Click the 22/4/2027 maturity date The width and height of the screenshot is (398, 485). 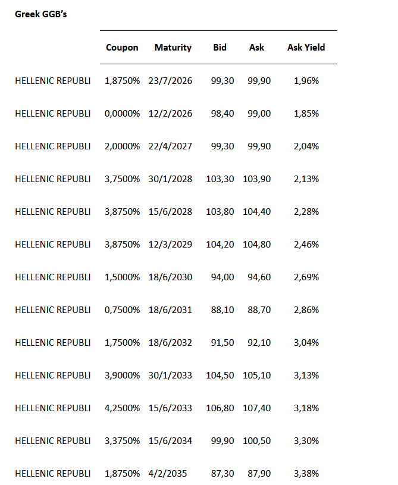(173, 146)
